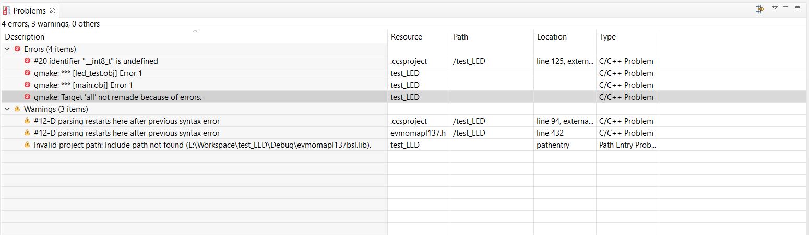Click error icon beside "__int8_t" undefined entry
The height and width of the screenshot is (235, 810).
click(x=28, y=61)
